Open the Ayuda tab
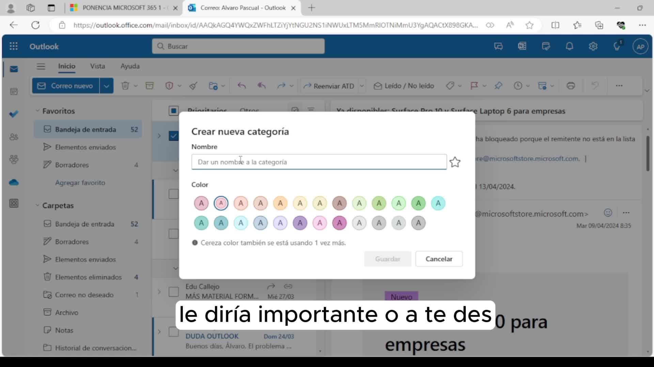Image resolution: width=654 pixels, height=367 pixels. 130,66
